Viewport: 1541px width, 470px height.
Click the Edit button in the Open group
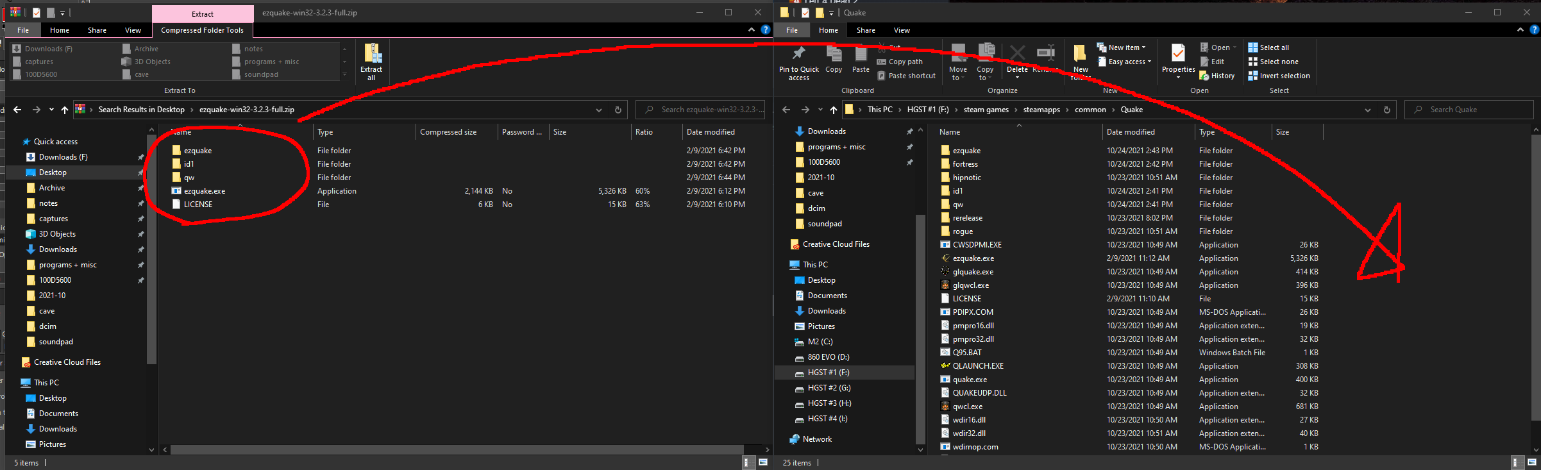coord(1212,62)
